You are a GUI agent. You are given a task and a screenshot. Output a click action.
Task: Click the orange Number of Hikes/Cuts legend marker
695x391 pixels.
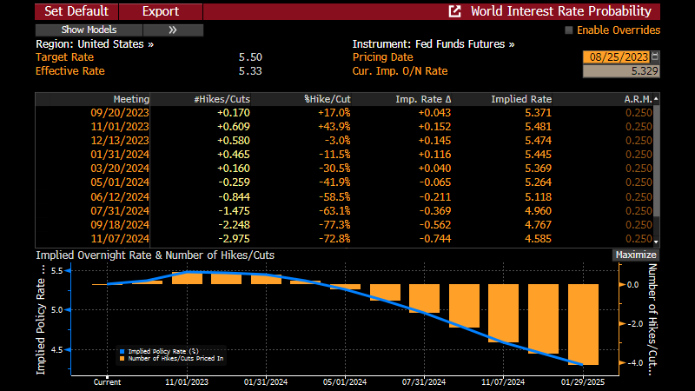(122, 358)
